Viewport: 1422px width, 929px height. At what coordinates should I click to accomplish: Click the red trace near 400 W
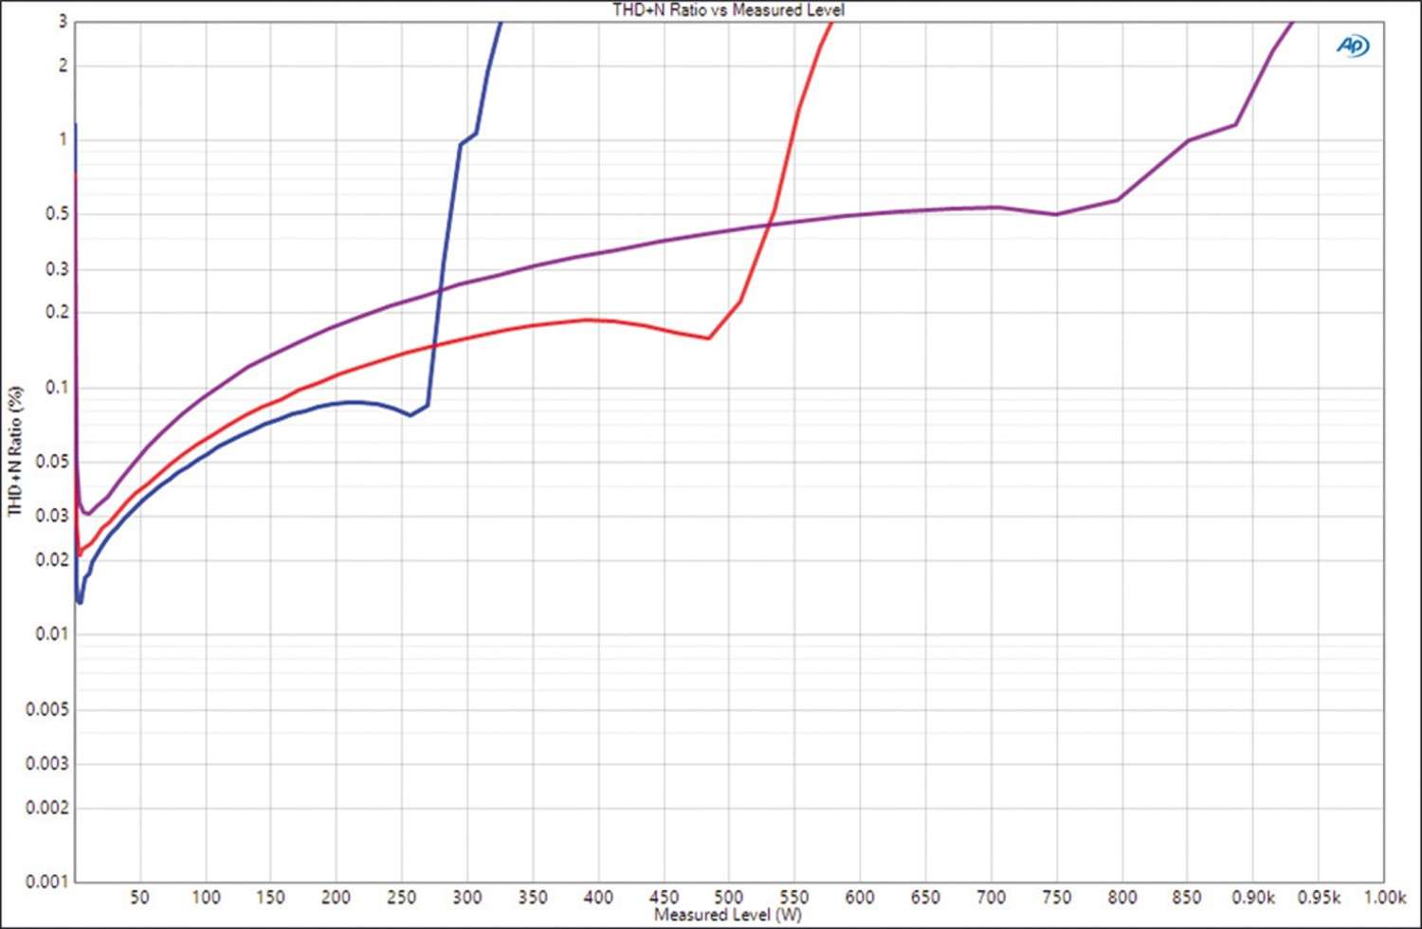point(598,320)
